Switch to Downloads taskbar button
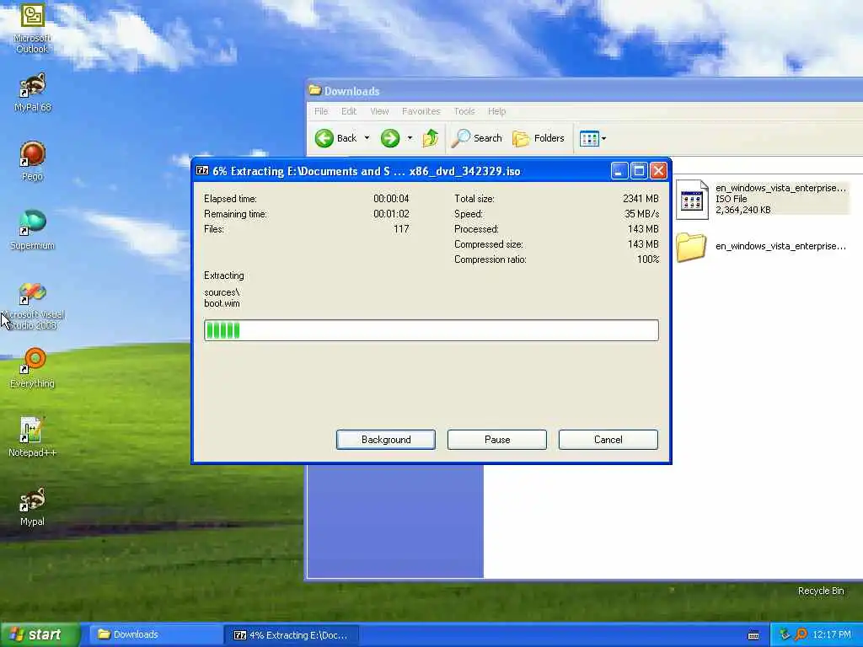 coord(154,634)
